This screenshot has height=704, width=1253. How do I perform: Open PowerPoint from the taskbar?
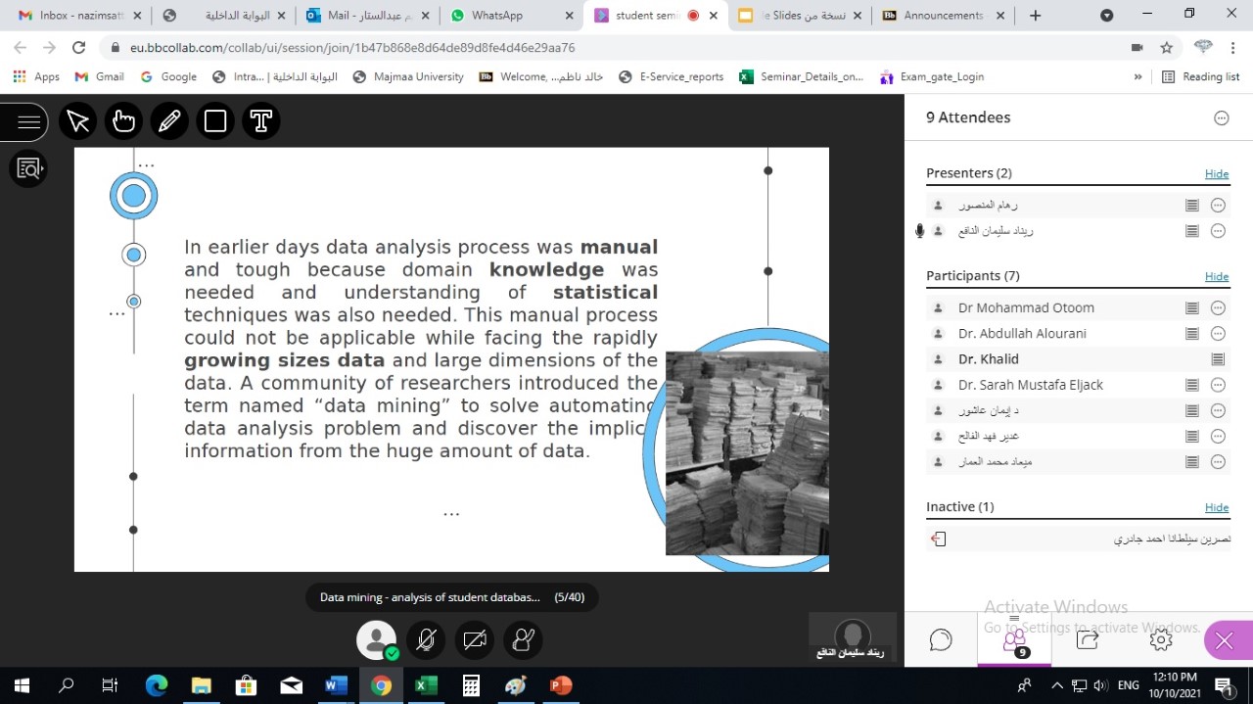click(561, 685)
